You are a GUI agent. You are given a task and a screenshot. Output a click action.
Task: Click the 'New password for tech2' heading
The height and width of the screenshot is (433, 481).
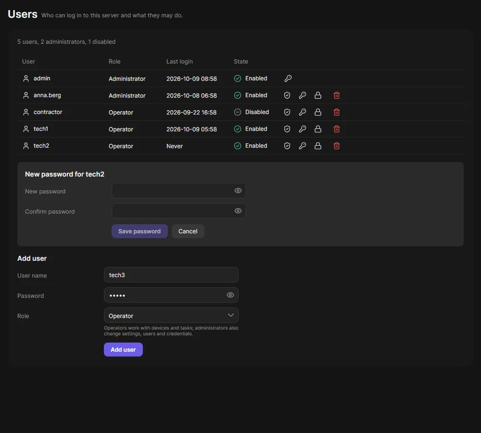coord(65,174)
